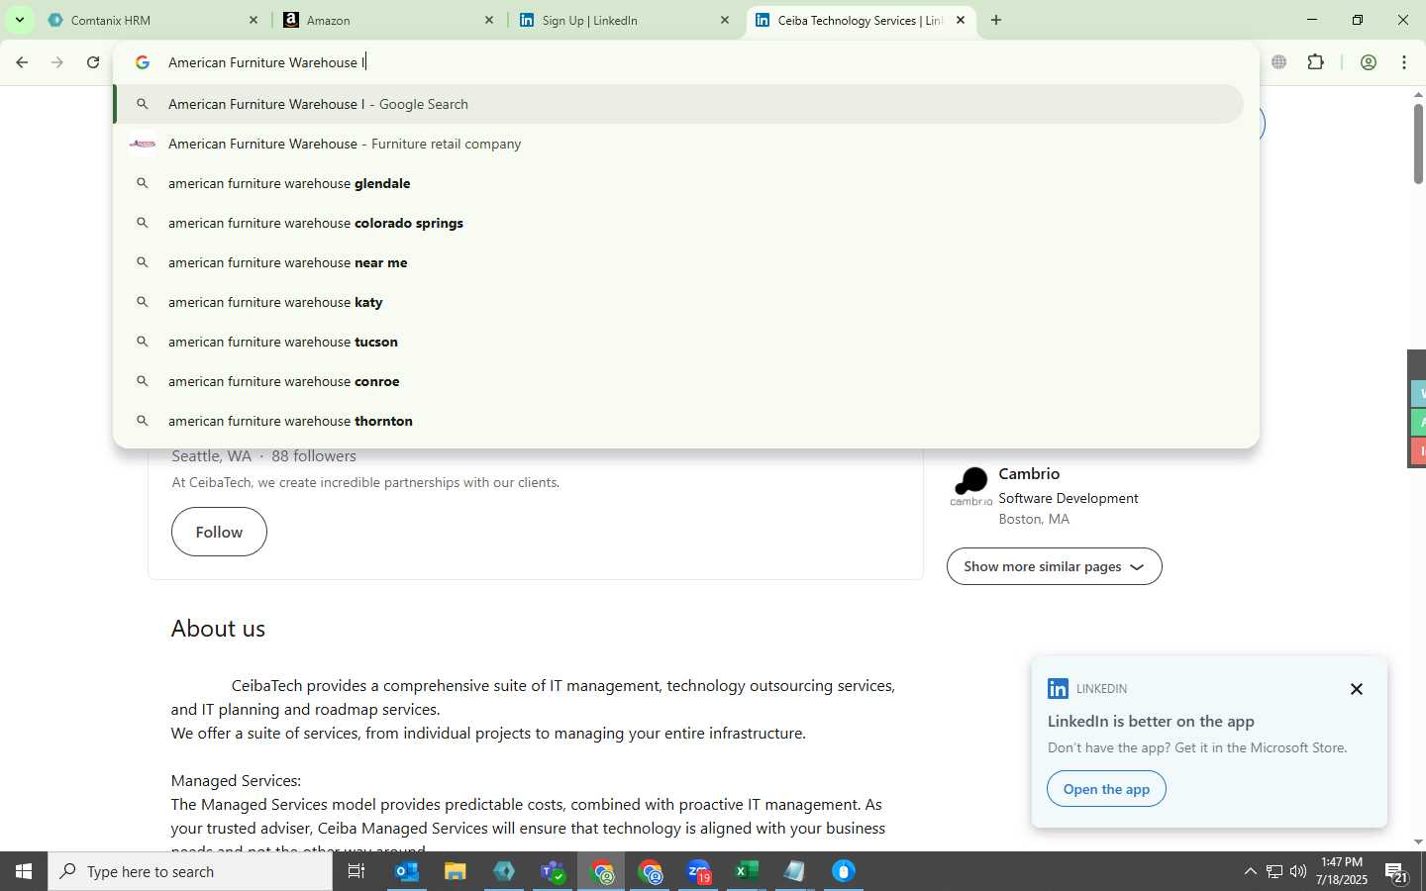Dismiss the LinkedIn app popup
This screenshot has width=1426, height=891.
point(1357,689)
